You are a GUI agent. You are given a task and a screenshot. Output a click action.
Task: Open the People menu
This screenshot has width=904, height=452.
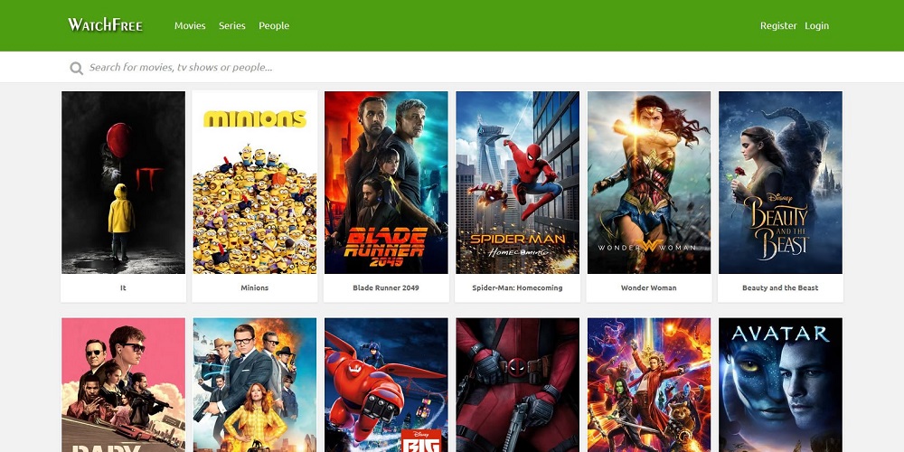point(274,26)
